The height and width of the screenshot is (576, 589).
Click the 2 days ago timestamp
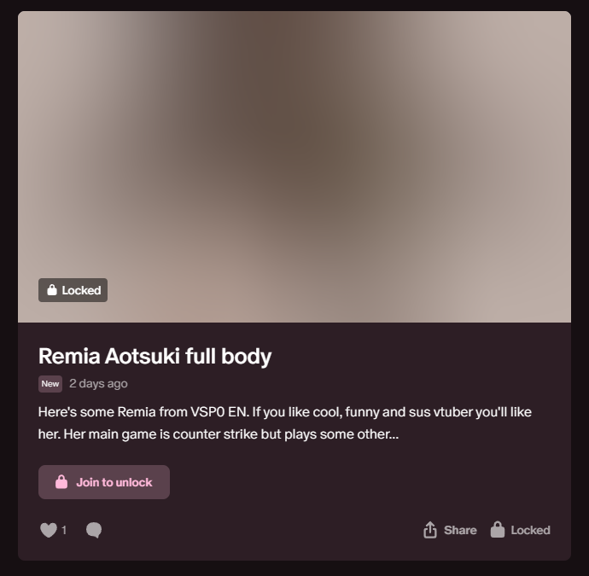point(98,384)
